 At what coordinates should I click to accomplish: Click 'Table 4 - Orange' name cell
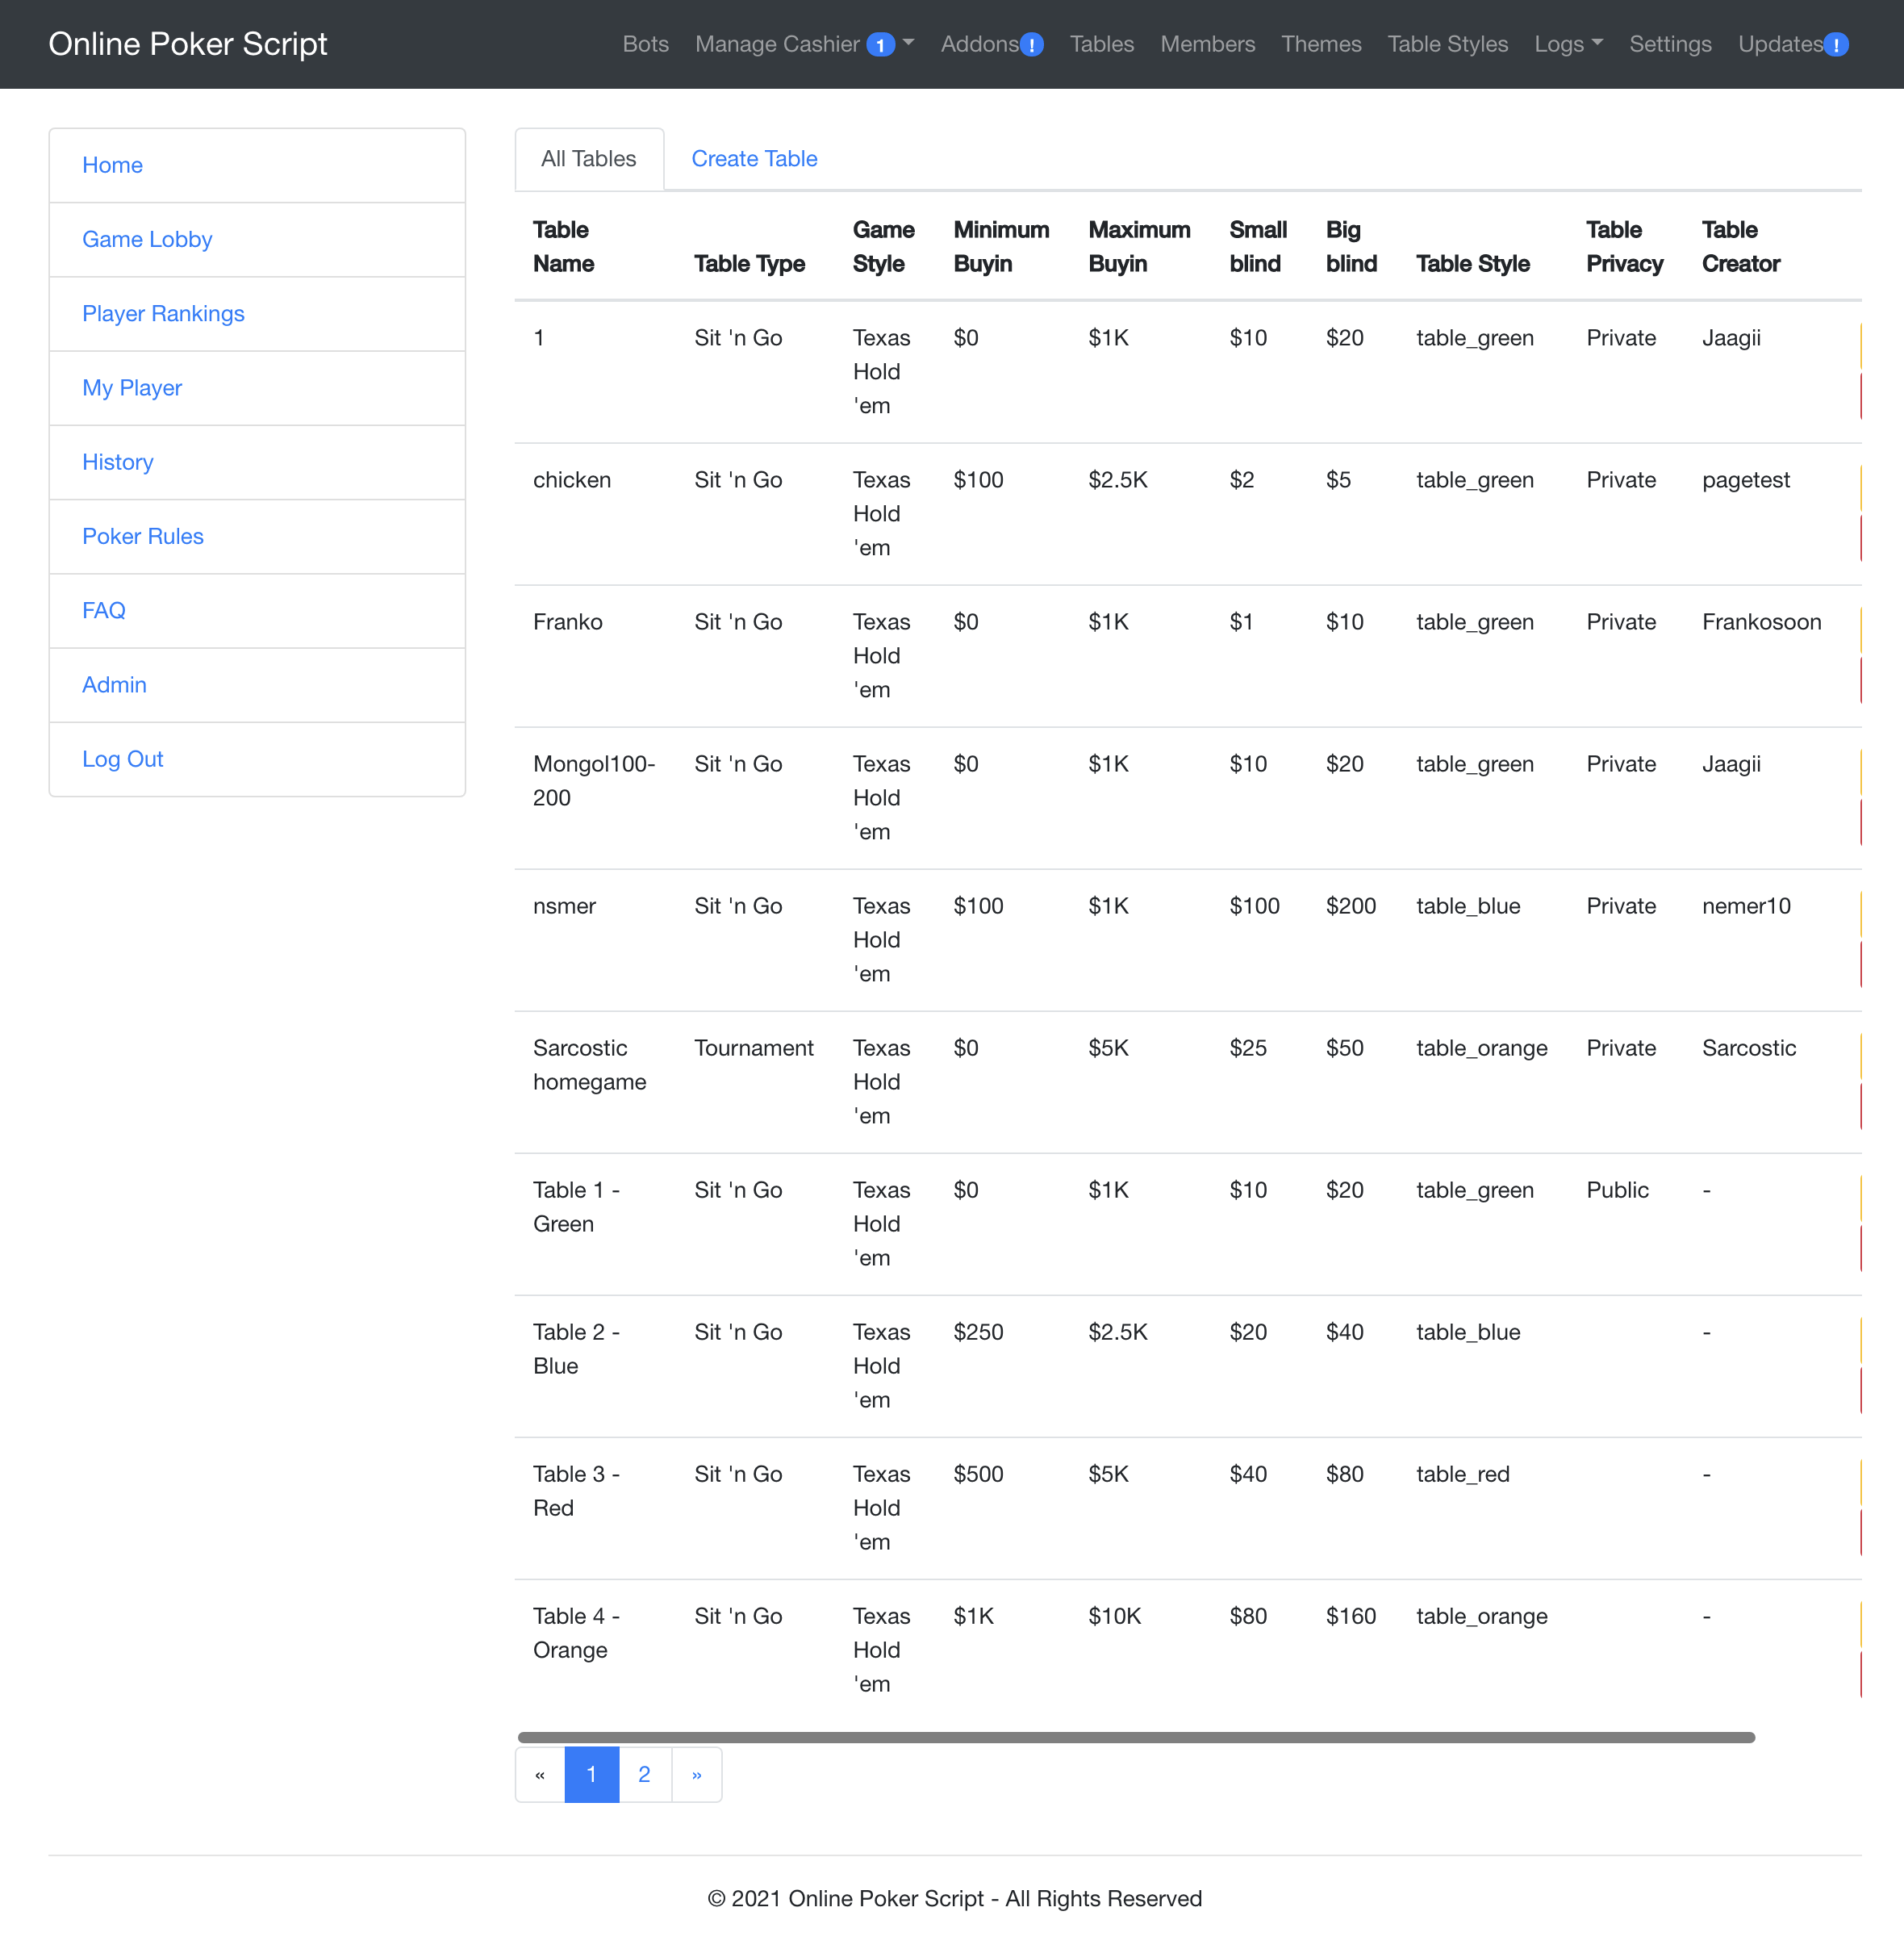click(x=576, y=1633)
